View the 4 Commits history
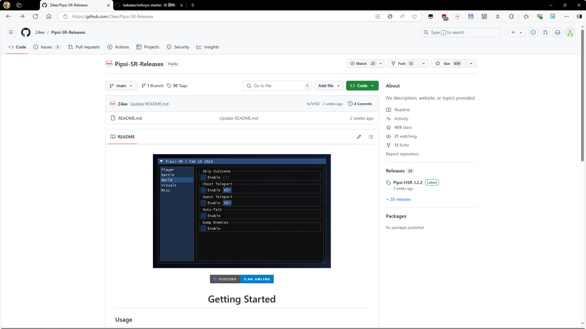The height and width of the screenshot is (329, 586). (x=360, y=104)
